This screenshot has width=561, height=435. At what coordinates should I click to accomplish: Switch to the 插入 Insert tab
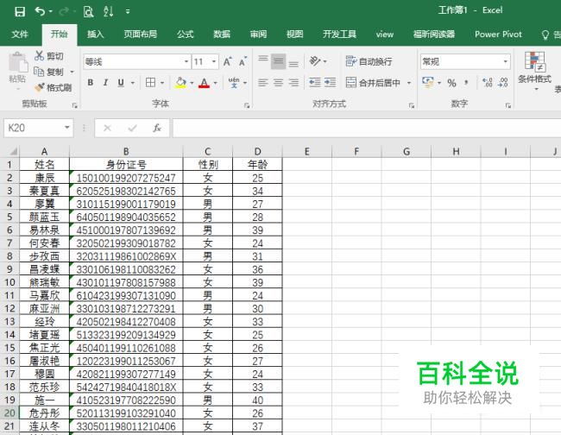click(x=96, y=34)
